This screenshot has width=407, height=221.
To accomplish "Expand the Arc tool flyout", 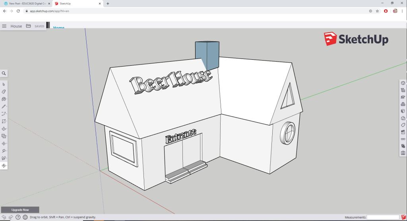I will pos(4,114).
